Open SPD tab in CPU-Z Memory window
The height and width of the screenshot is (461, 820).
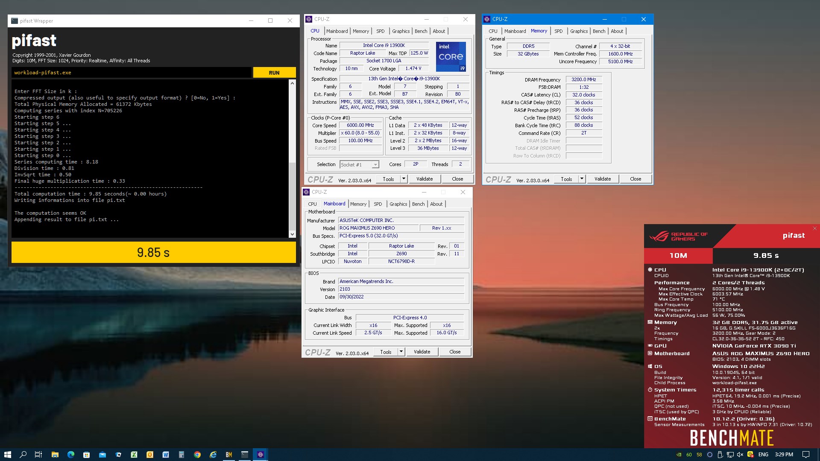tap(558, 31)
